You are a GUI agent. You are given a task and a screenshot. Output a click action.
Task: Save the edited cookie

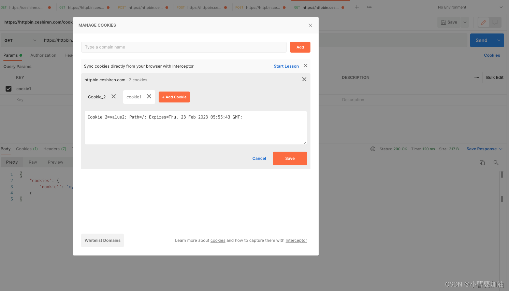[x=290, y=158]
